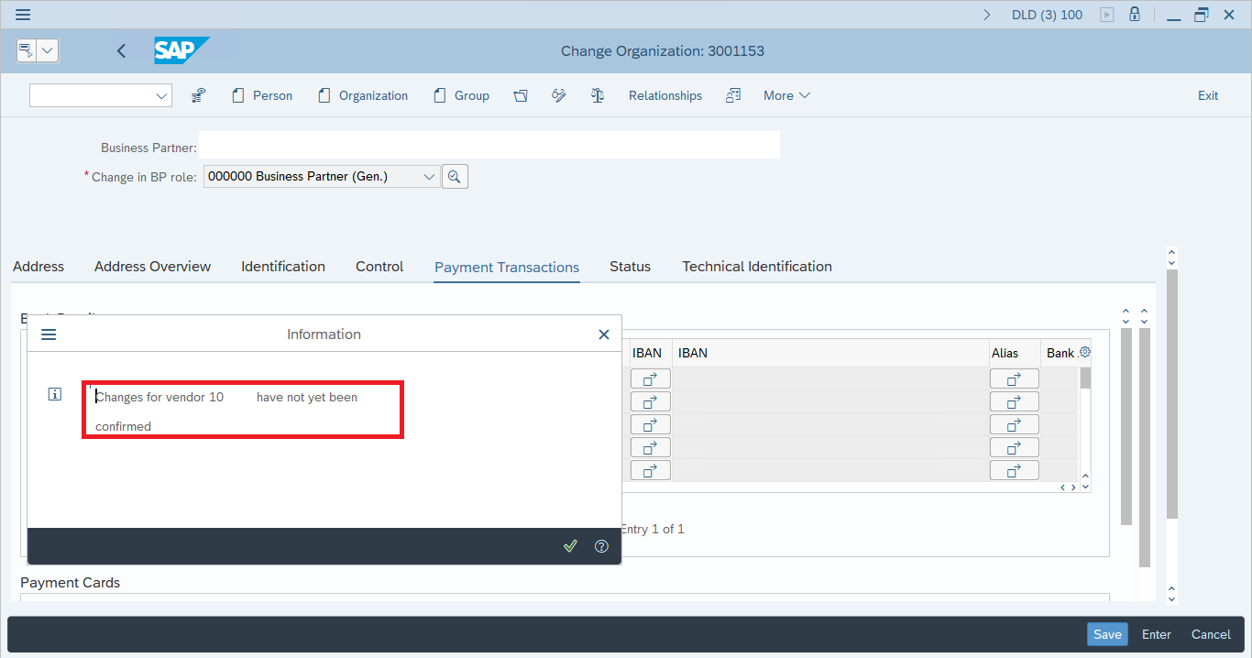Click the padlock icon in the title bar
This screenshot has width=1252, height=658.
point(1135,15)
